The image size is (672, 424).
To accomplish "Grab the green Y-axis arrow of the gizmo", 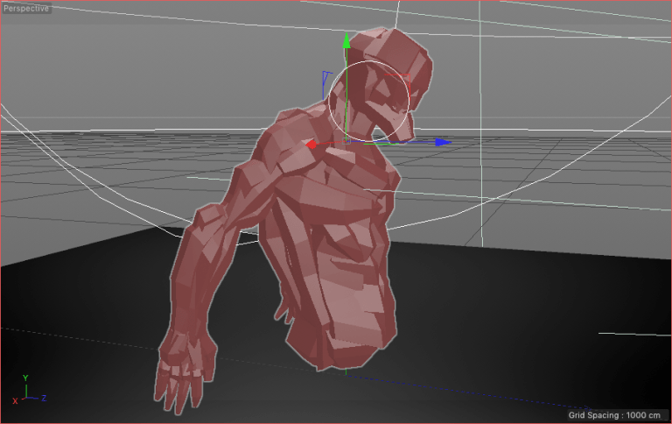I will pos(346,40).
